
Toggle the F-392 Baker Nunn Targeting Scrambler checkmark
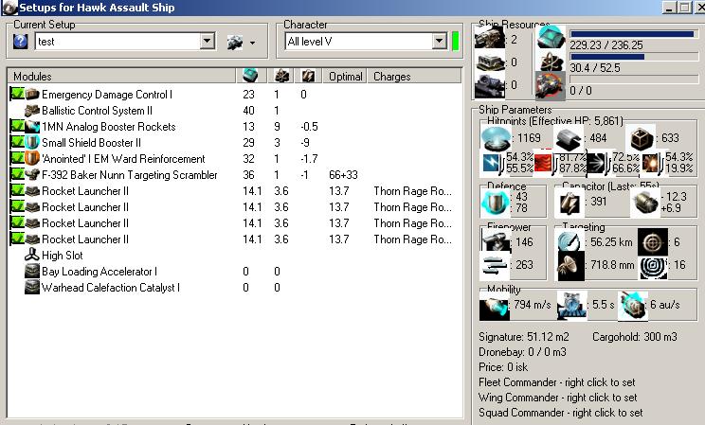[x=17, y=175]
